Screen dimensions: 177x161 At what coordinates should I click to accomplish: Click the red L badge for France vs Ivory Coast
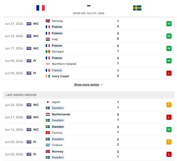point(169,73)
